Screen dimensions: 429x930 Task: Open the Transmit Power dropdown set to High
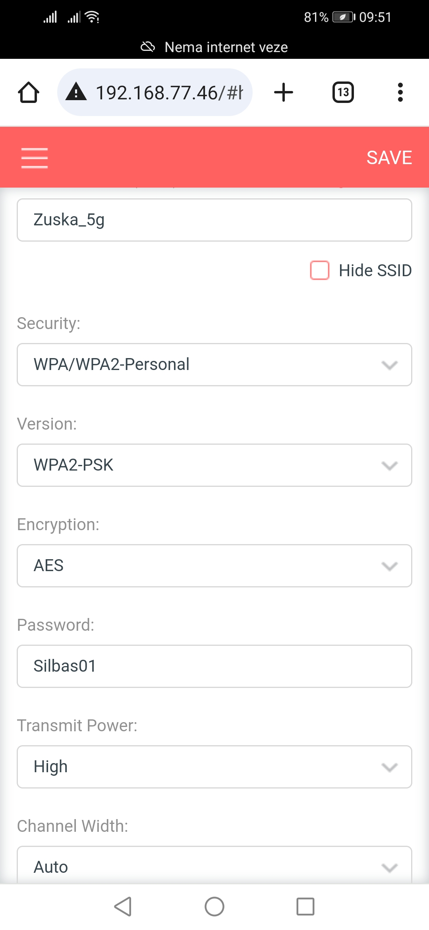214,767
